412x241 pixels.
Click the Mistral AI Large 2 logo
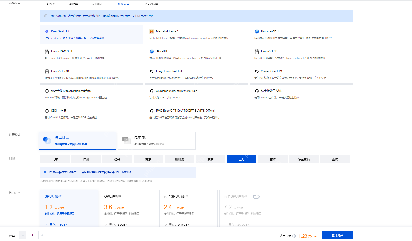click(152, 31)
